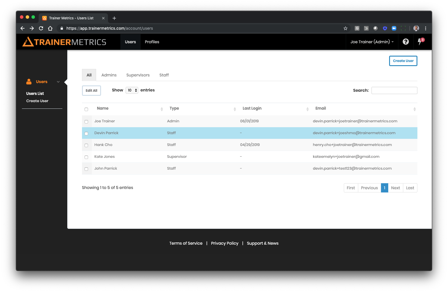Image resolution: width=448 pixels, height=292 pixels.
Task: Reload the page in browser
Action: tap(41, 28)
